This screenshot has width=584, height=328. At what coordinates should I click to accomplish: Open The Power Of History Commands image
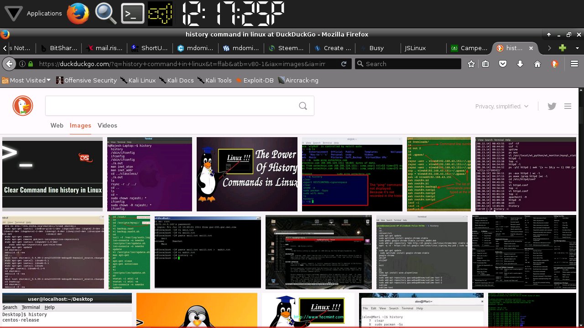point(247,174)
